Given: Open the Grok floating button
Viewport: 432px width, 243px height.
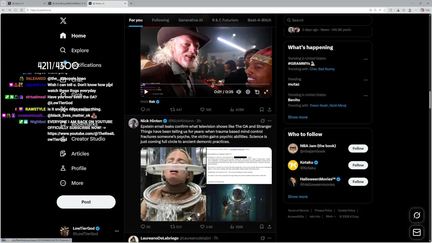Looking at the screenshot, I should 417,215.
